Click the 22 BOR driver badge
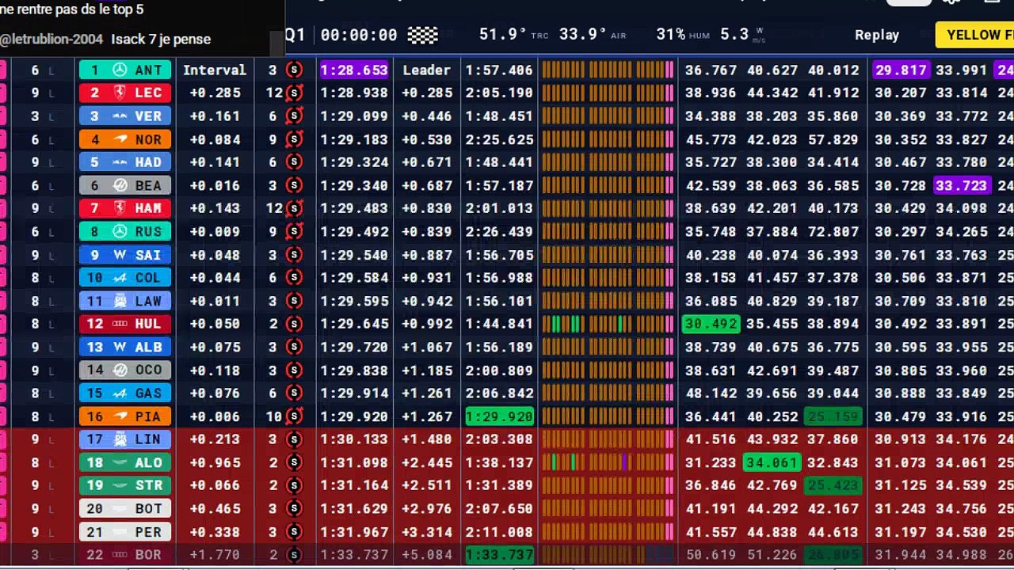The width and height of the screenshot is (1014, 570). click(124, 556)
